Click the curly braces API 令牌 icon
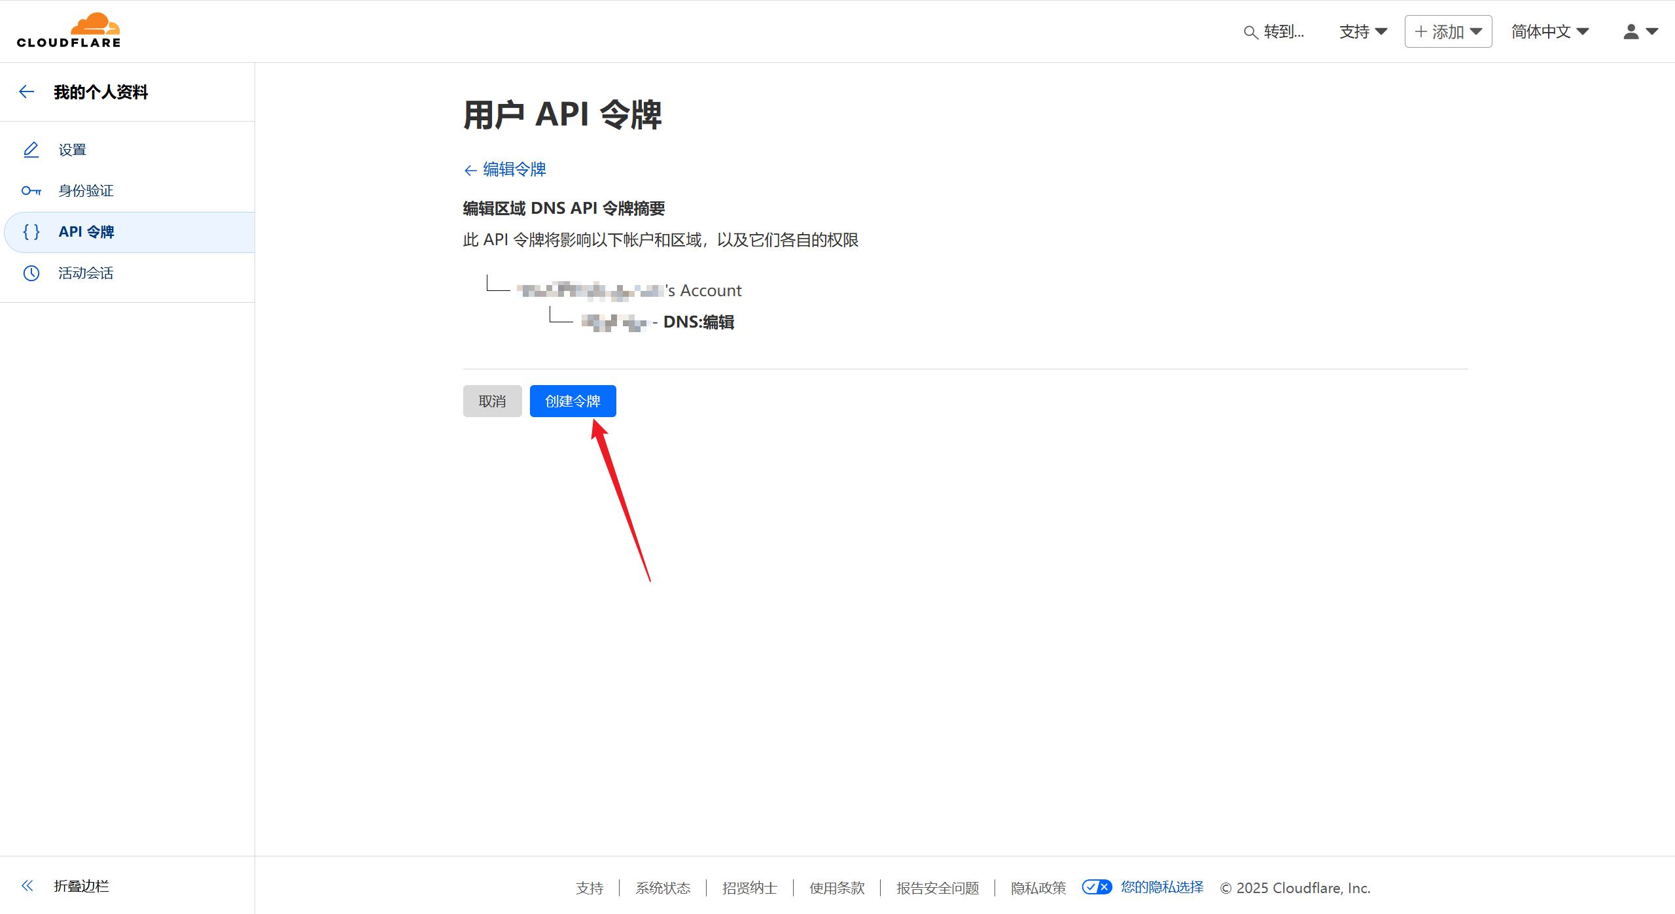 31,232
